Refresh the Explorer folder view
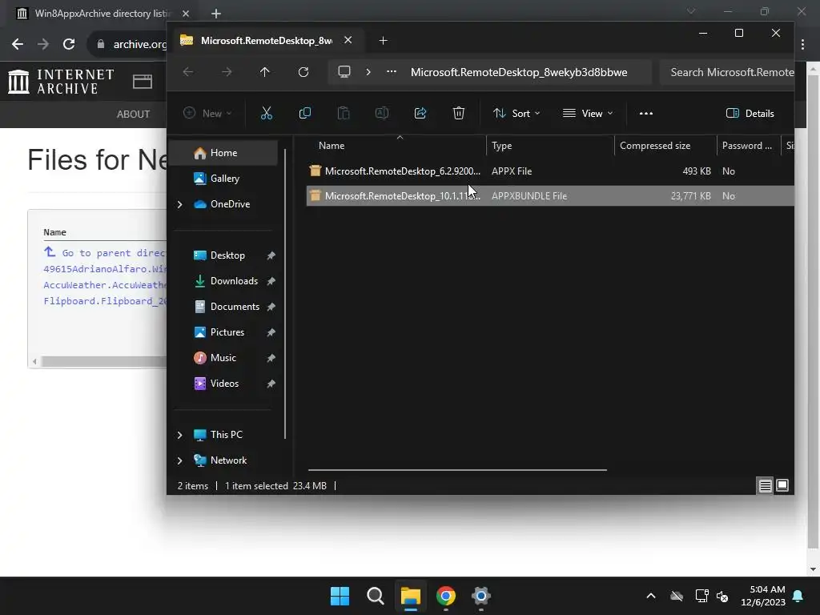820x615 pixels. point(303,72)
